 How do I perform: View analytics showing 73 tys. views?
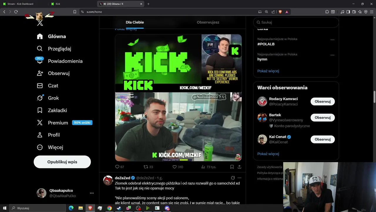tap(209, 167)
